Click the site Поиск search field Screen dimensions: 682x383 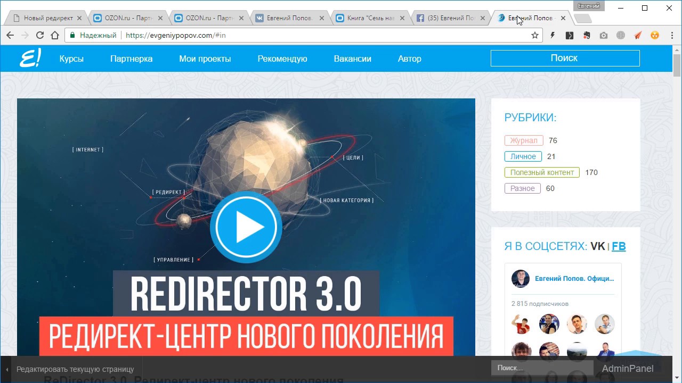click(x=565, y=58)
